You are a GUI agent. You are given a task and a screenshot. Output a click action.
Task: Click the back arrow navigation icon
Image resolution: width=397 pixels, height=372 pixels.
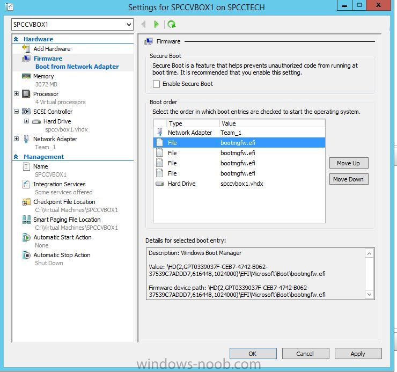point(144,24)
